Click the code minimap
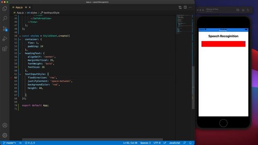This screenshot has width=258, height=145. tap(184, 24)
